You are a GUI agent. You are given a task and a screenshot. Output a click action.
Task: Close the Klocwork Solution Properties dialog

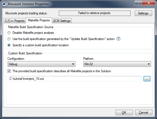click(149, 3)
